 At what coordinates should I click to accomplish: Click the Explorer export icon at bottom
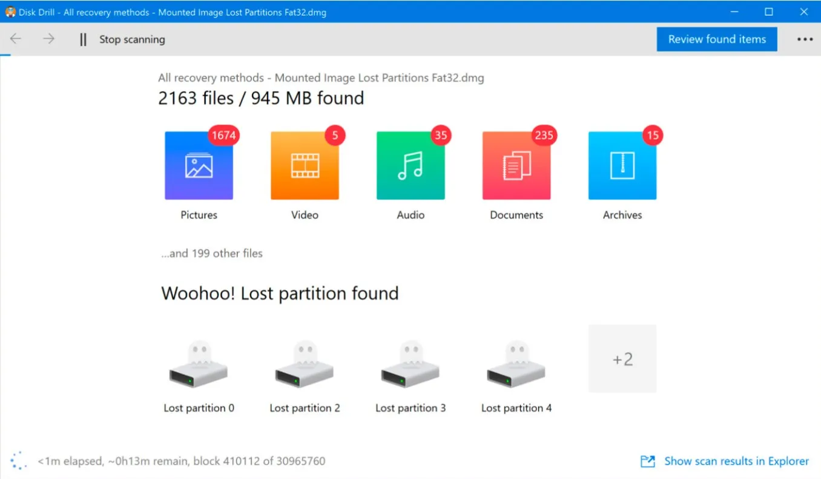[648, 461]
